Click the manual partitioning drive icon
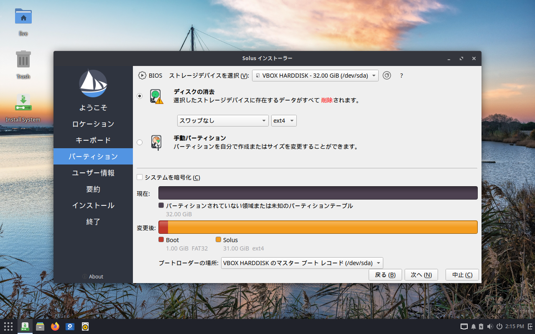Viewport: 535px width, 334px height. [156, 142]
